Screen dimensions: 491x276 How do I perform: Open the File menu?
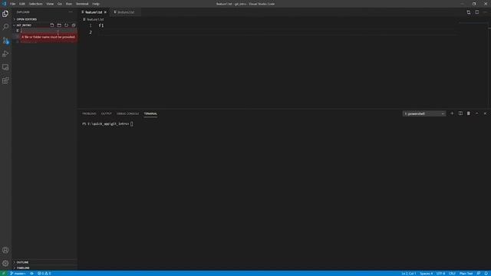point(12,4)
